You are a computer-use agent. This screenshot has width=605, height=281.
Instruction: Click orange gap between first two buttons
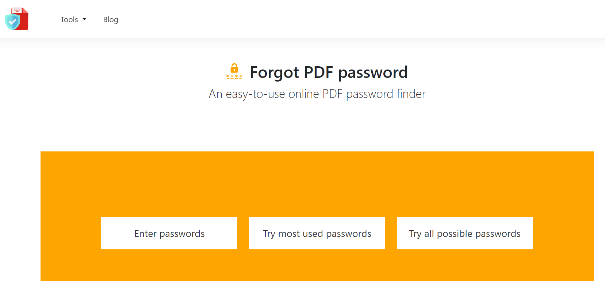tap(243, 233)
